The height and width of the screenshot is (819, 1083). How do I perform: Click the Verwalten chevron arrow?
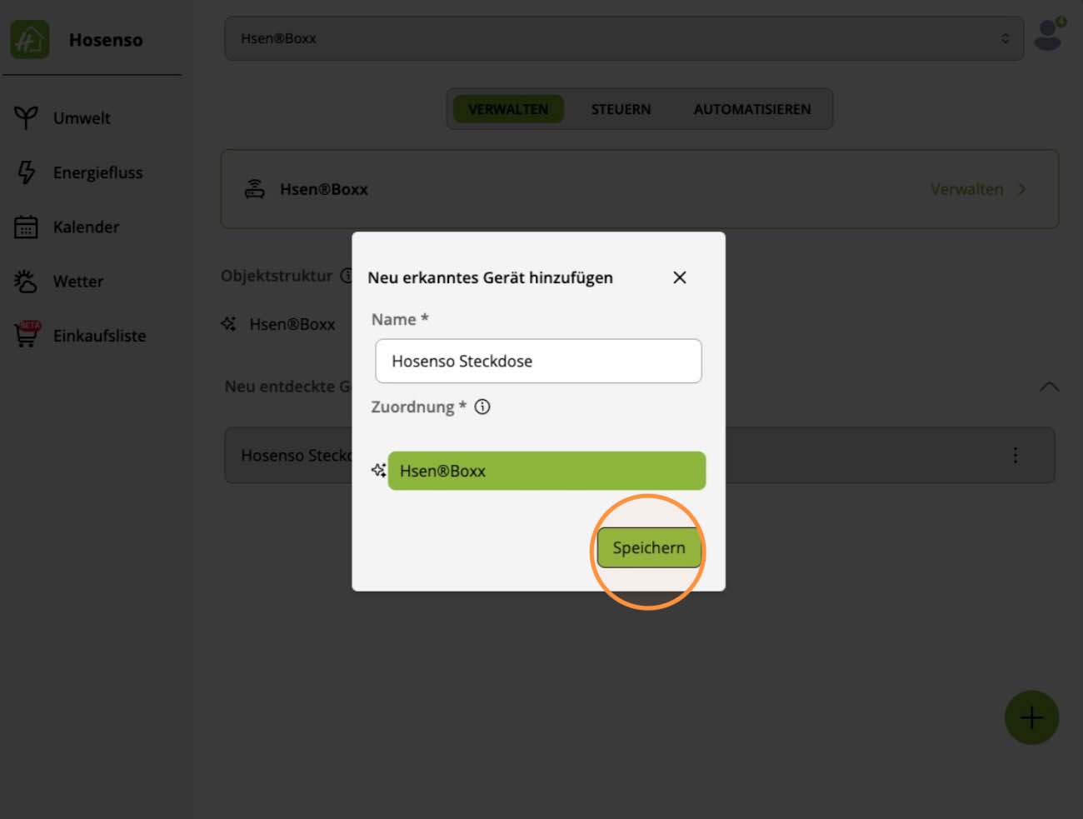(x=1022, y=189)
